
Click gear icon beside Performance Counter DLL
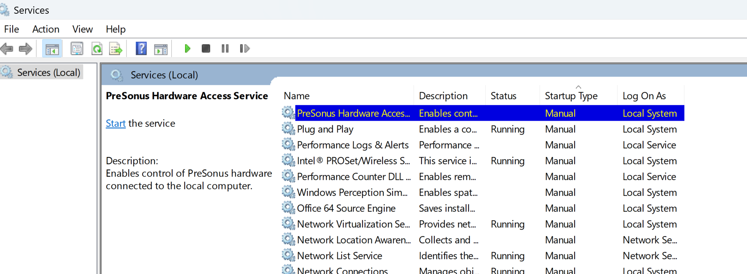click(288, 176)
